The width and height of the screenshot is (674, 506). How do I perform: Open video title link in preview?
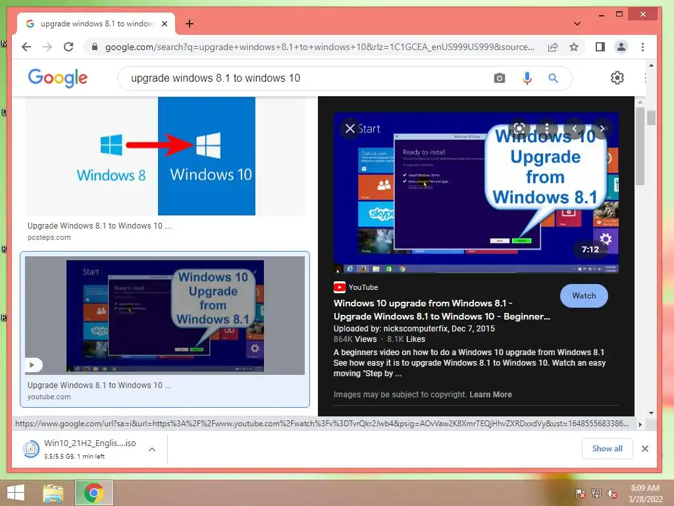(442, 310)
